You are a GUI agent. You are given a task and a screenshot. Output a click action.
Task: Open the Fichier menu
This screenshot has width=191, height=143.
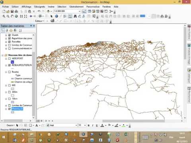[6, 7]
